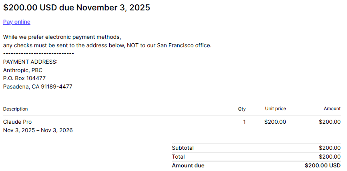This screenshot has width=347, height=171.
Task: Open the Pay online link
Action: coord(17,22)
